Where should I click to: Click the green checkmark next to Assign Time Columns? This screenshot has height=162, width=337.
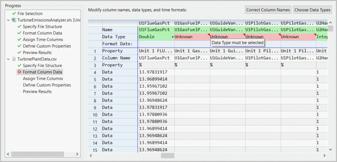[19, 40]
